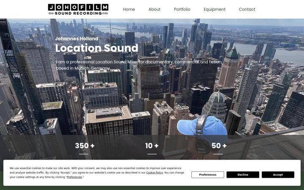This screenshot has height=190, width=304.
Task: Click the "Location Sound" heading
Action: click(x=97, y=48)
